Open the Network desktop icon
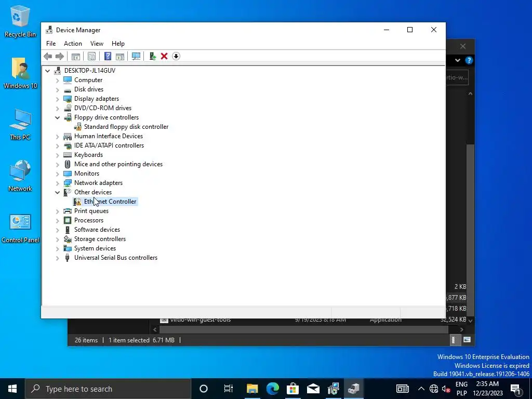Viewport: 532px width, 399px height. point(20,176)
